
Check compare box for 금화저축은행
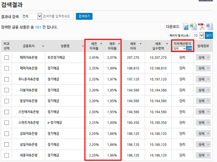[7, 134]
